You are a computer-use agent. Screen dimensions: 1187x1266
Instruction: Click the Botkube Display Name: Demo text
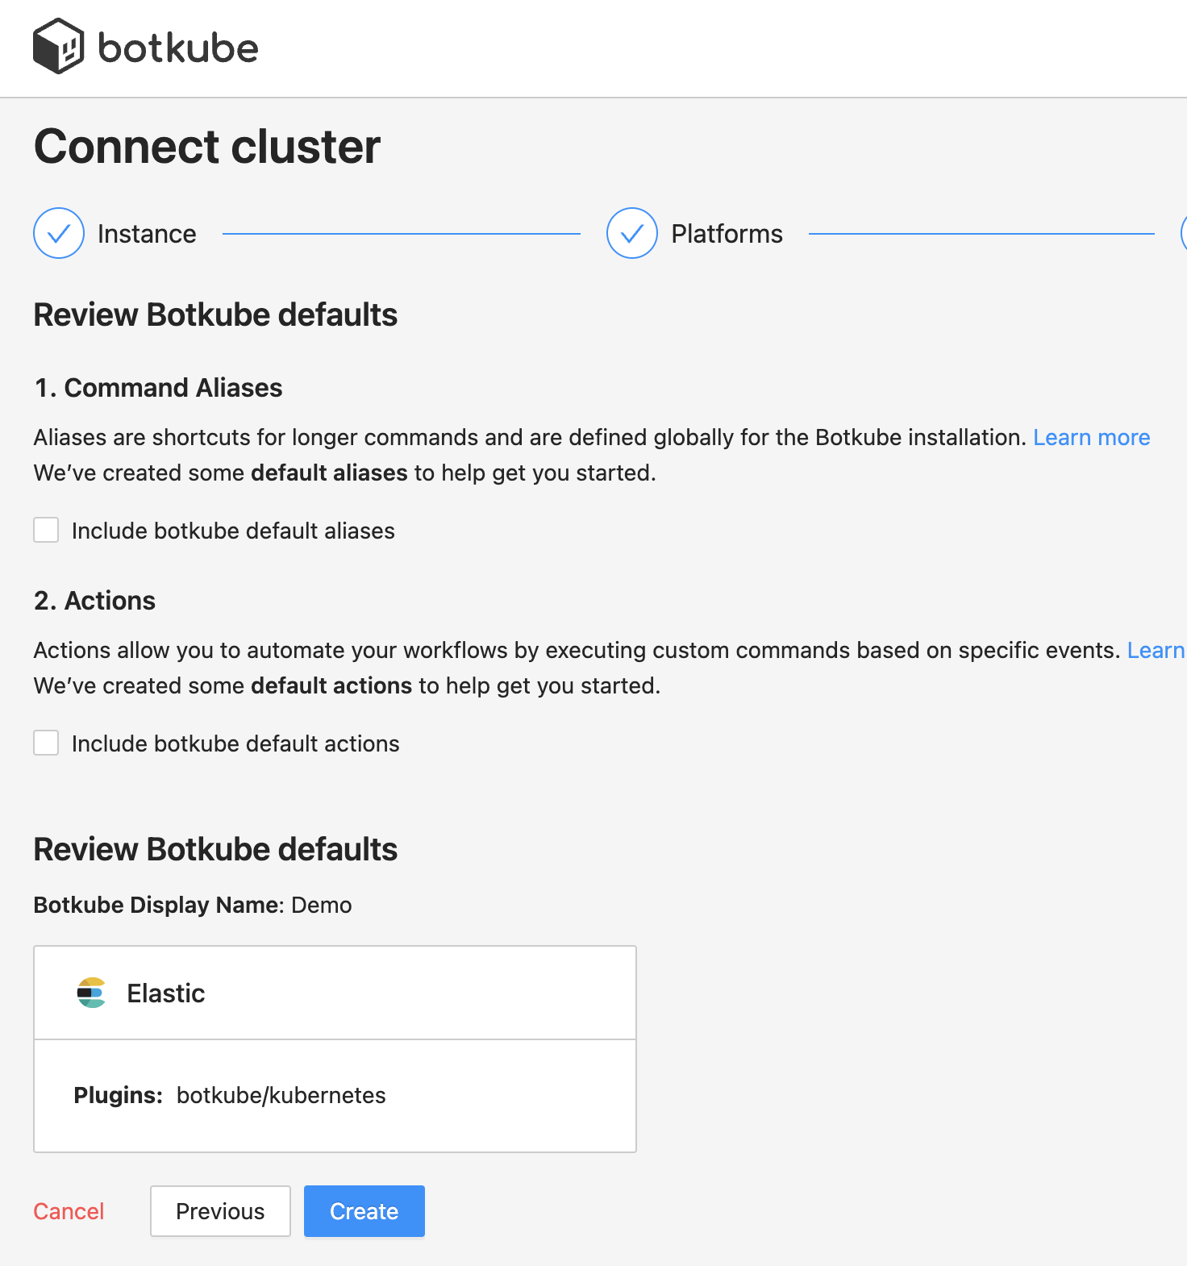(x=193, y=905)
